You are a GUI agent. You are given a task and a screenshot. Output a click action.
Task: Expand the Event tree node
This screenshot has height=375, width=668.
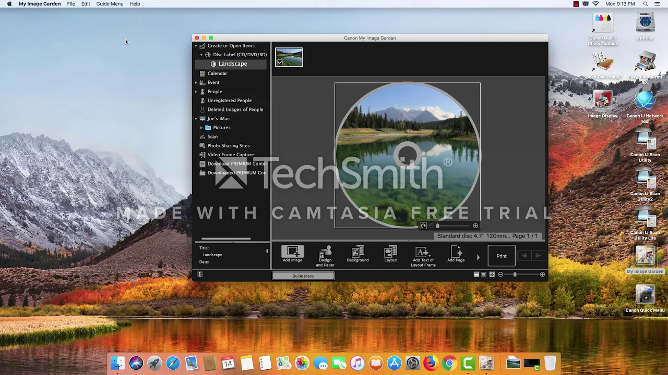click(196, 82)
